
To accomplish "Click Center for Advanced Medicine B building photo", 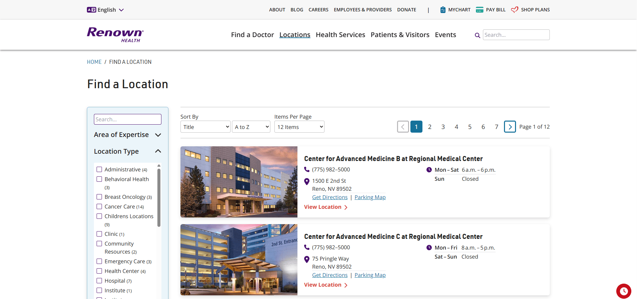I will point(239,182).
